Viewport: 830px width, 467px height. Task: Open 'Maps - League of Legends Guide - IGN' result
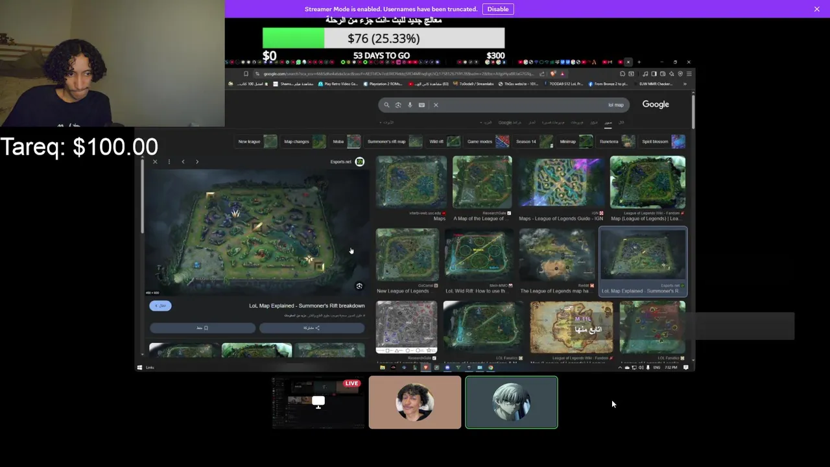(x=561, y=189)
